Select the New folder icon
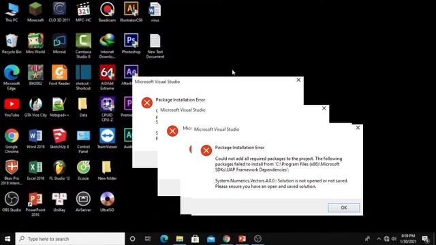This screenshot has width=436, height=245. [107, 170]
